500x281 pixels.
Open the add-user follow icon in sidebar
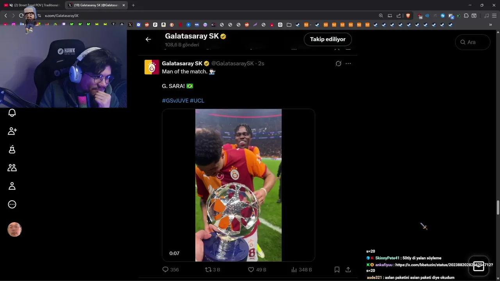[x=12, y=131]
